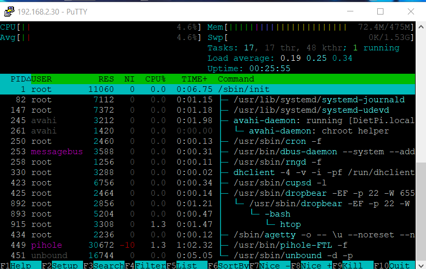Select the avahi-daemon running process row

(208, 120)
